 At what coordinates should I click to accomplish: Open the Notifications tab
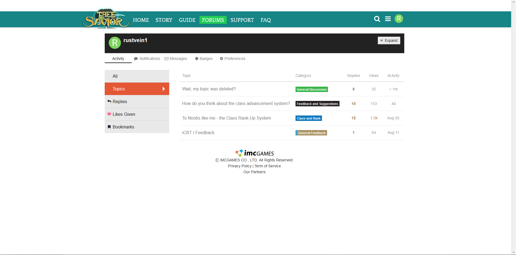(147, 59)
